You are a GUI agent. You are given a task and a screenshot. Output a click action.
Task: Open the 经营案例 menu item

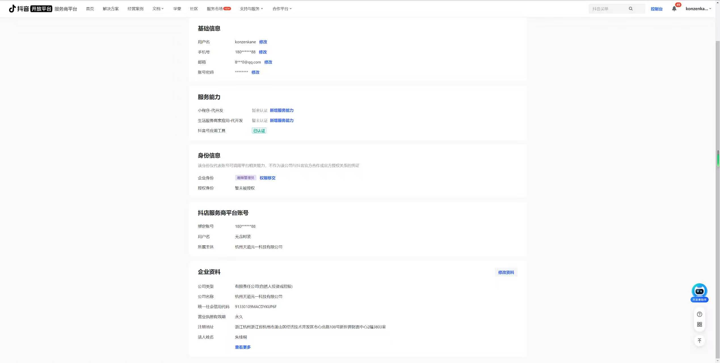click(135, 9)
